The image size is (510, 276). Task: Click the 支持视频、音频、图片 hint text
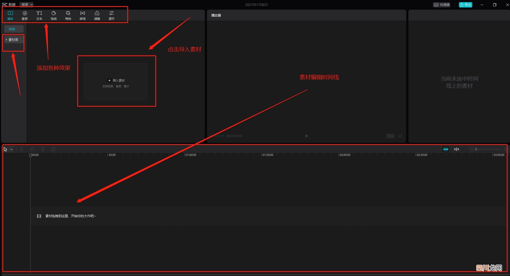point(116,86)
